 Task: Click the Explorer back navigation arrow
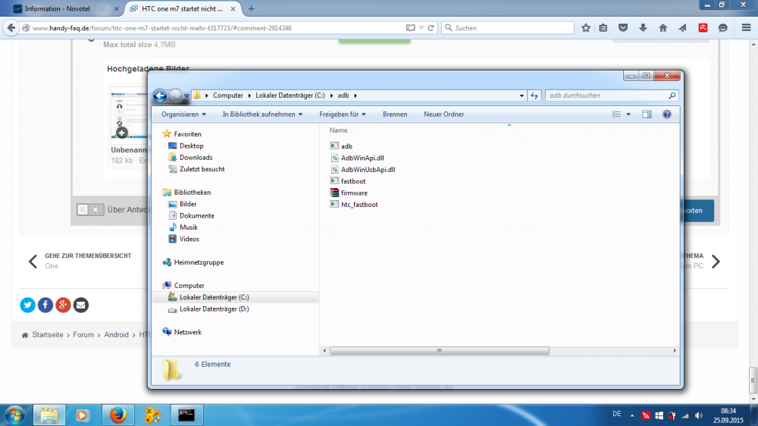159,96
